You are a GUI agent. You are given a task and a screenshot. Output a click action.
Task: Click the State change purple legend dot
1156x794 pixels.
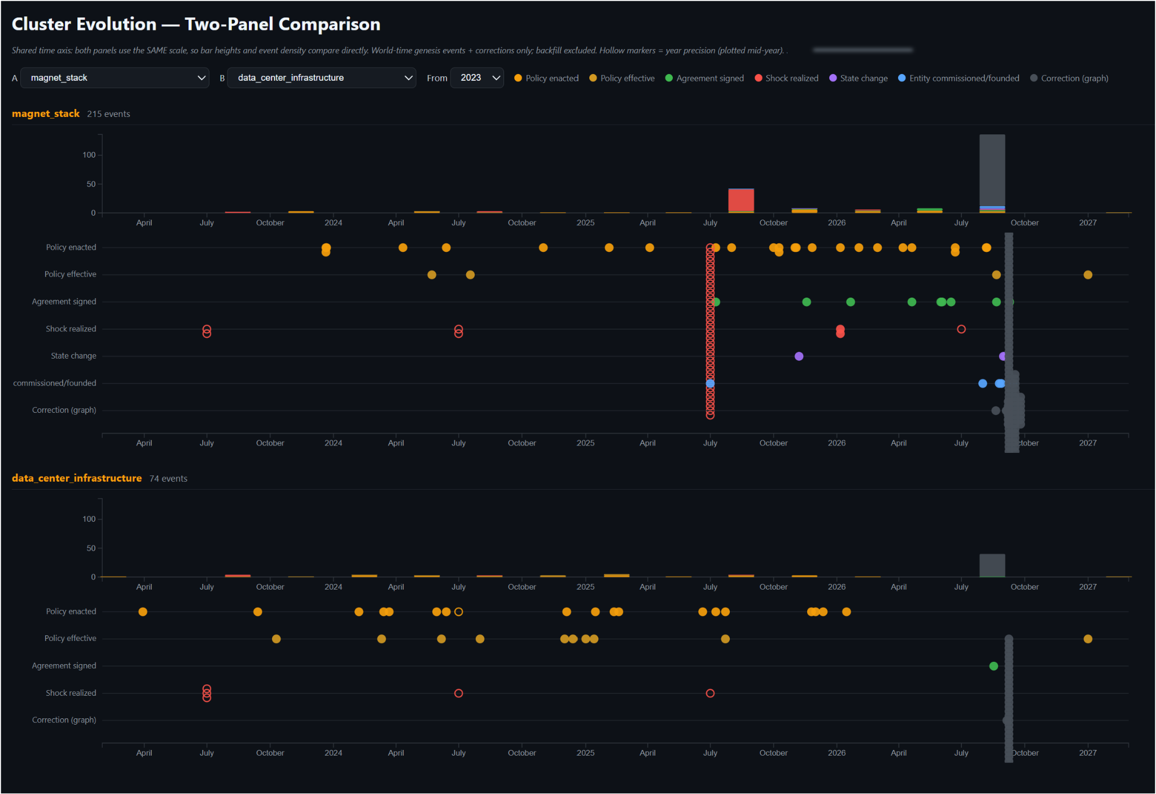coord(833,78)
